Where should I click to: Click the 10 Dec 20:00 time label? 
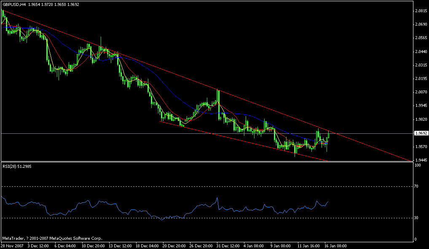pyautogui.click(x=93, y=246)
